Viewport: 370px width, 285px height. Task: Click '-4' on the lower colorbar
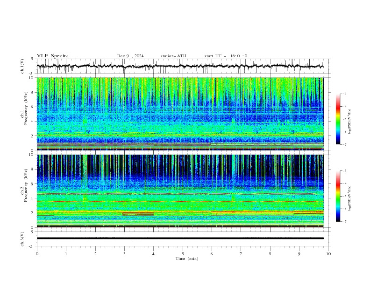(345, 183)
